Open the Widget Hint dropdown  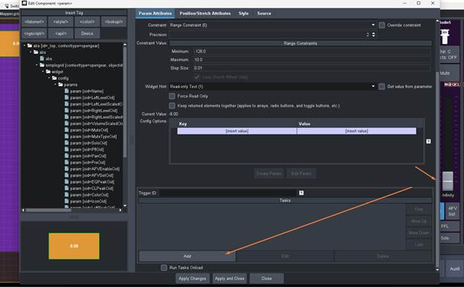(x=272, y=86)
